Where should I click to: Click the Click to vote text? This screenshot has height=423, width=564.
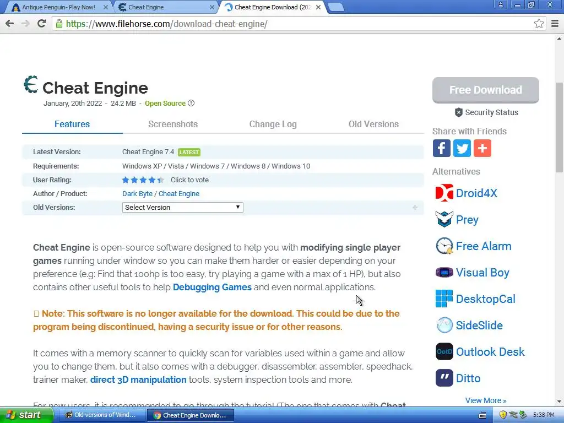pyautogui.click(x=189, y=180)
